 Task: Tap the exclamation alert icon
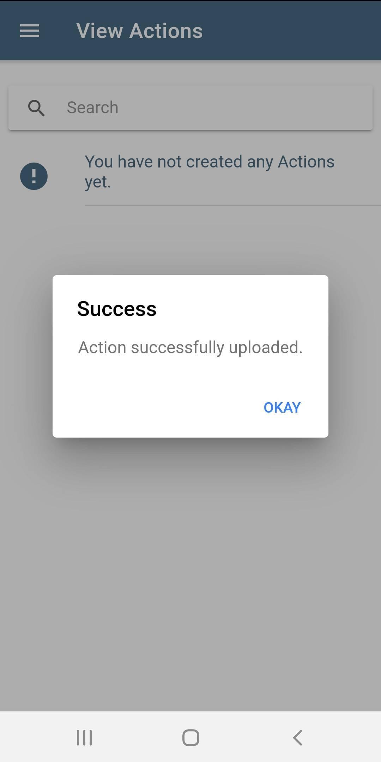point(34,176)
